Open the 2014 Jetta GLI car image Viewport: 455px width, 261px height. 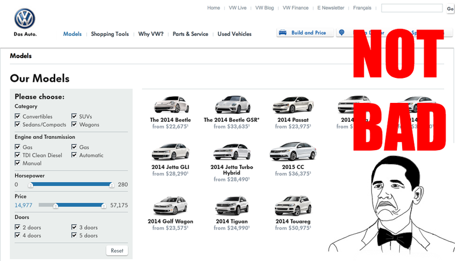tap(171, 151)
